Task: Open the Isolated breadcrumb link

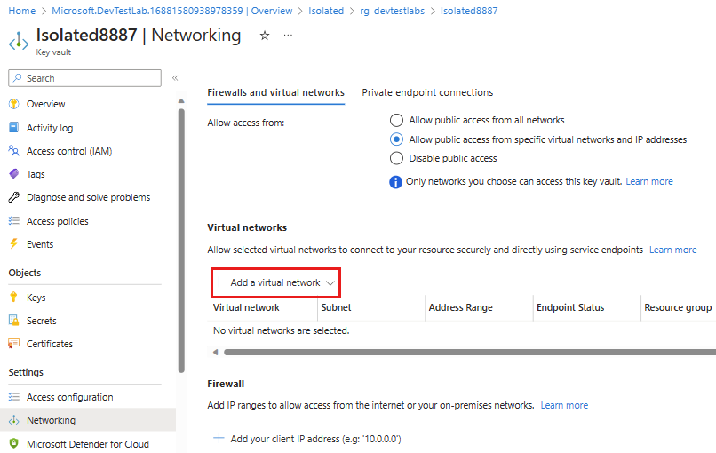Action: pyautogui.click(x=326, y=11)
